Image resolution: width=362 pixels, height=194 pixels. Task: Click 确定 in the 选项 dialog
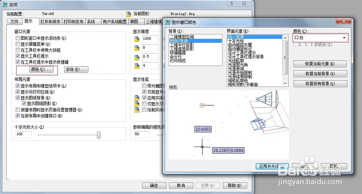pos(154,185)
